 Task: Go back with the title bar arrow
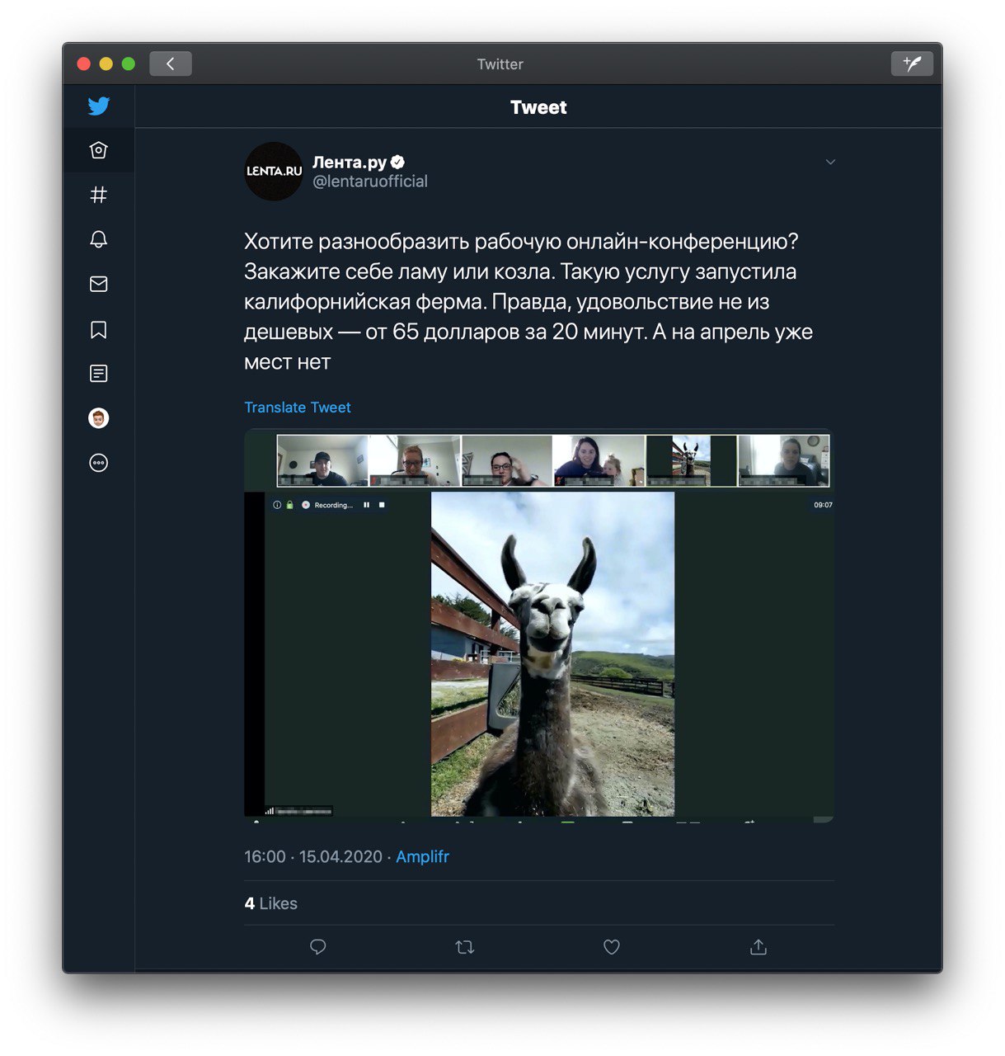pos(171,64)
